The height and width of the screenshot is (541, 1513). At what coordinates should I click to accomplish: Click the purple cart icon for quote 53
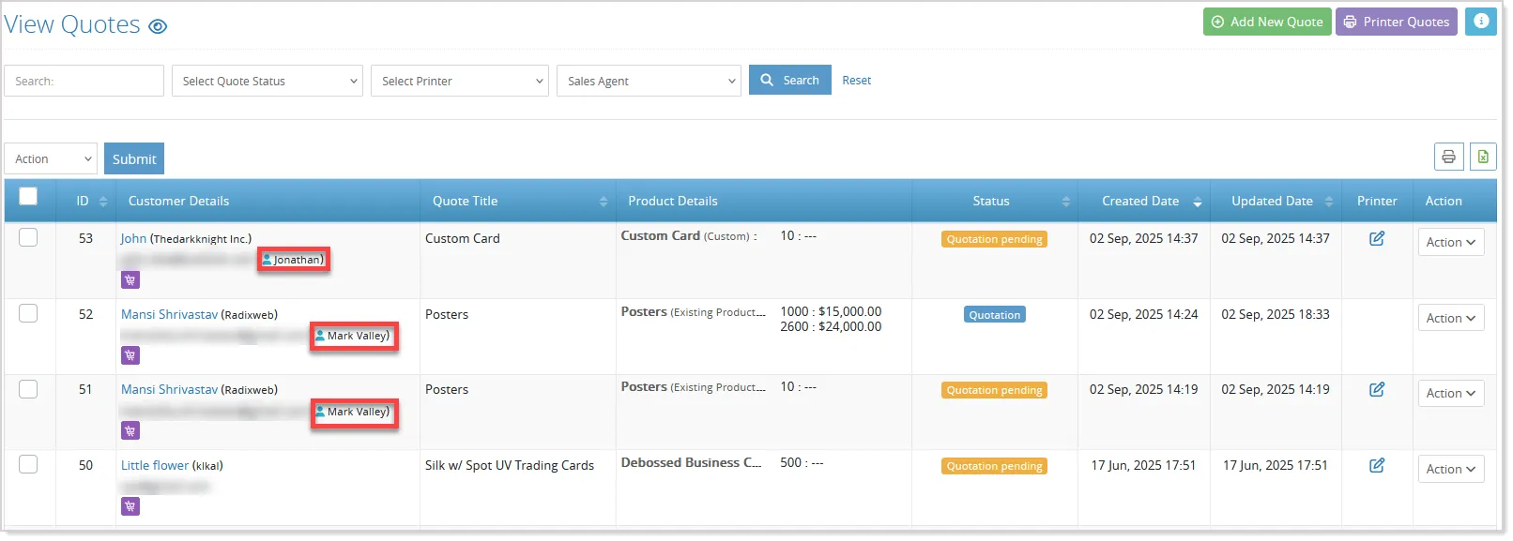130,279
